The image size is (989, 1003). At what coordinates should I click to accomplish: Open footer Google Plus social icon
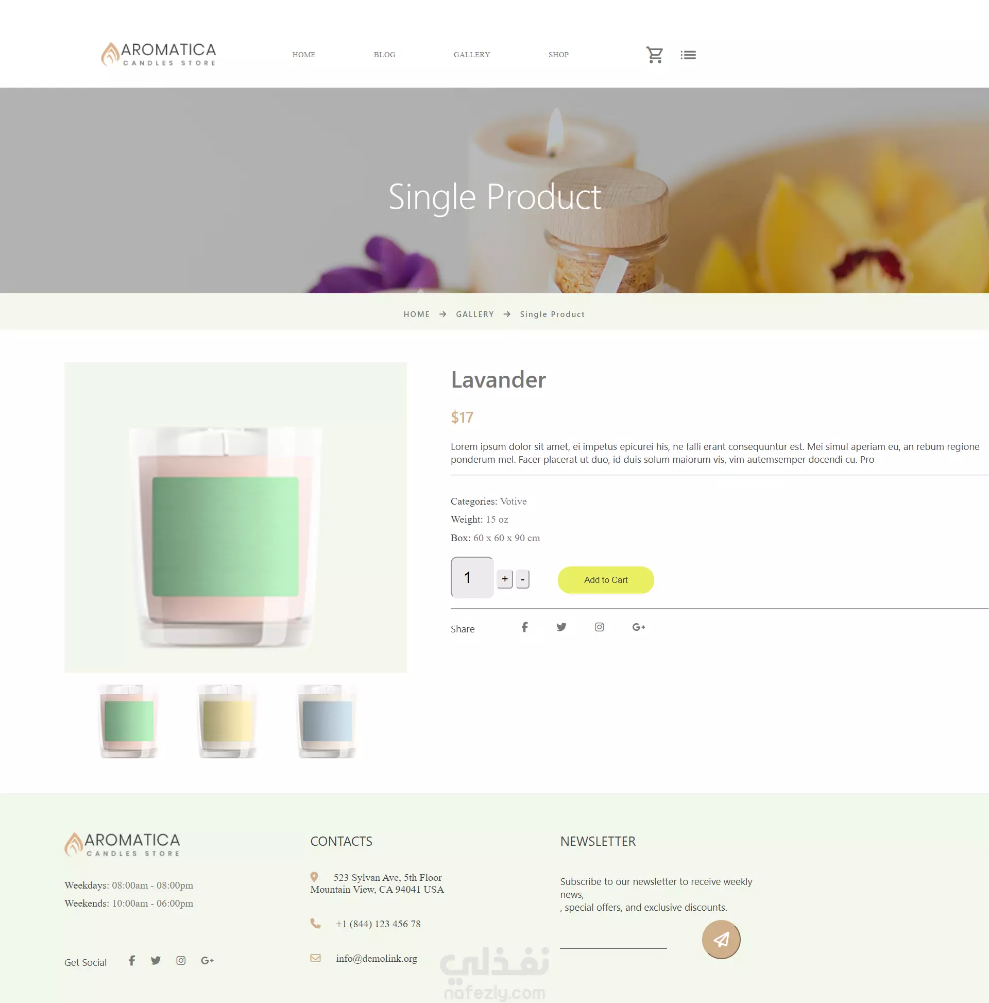click(x=207, y=960)
